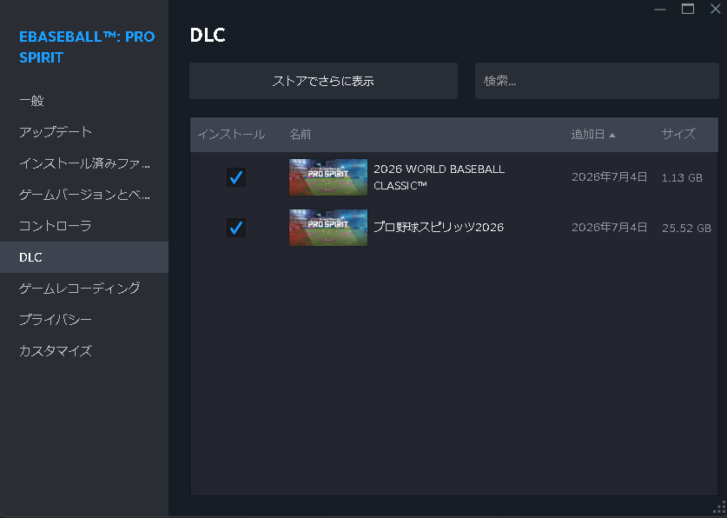Uncheck install for プロ野球スピリッツ2026
The image size is (727, 518).
click(x=236, y=228)
